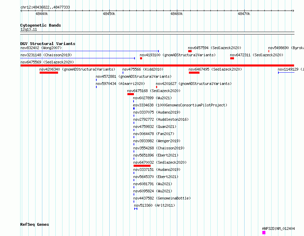Select esv3334638 (1000GenomesConsortiumPilotProject) label
The height and width of the screenshot is (236, 304).
[x=180, y=105]
